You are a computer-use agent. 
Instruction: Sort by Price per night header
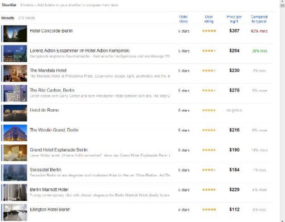coord(234,18)
